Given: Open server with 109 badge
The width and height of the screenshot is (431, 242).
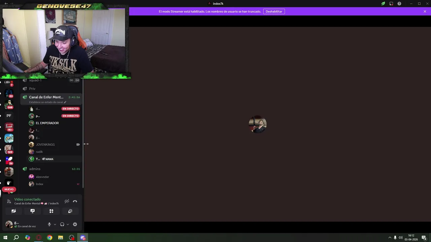Looking at the screenshot, I should pos(9,149).
